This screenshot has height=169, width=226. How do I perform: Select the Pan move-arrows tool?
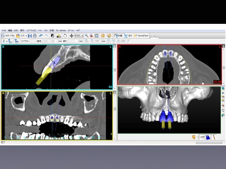pyautogui.click(x=71, y=36)
